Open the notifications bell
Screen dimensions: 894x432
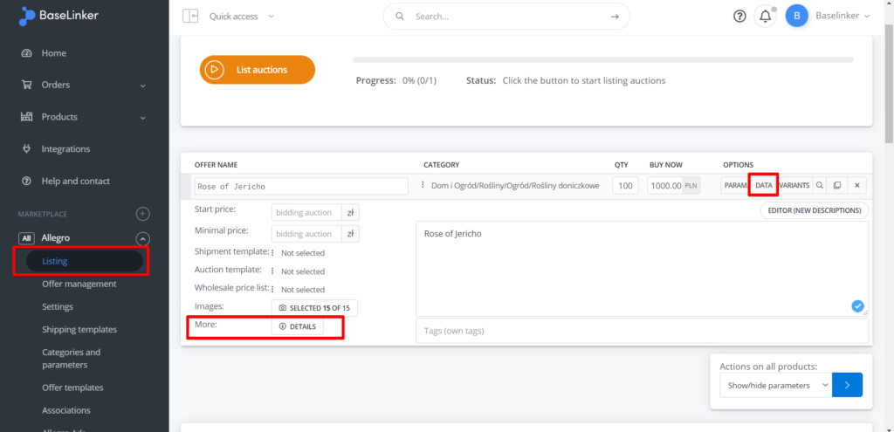click(x=765, y=16)
